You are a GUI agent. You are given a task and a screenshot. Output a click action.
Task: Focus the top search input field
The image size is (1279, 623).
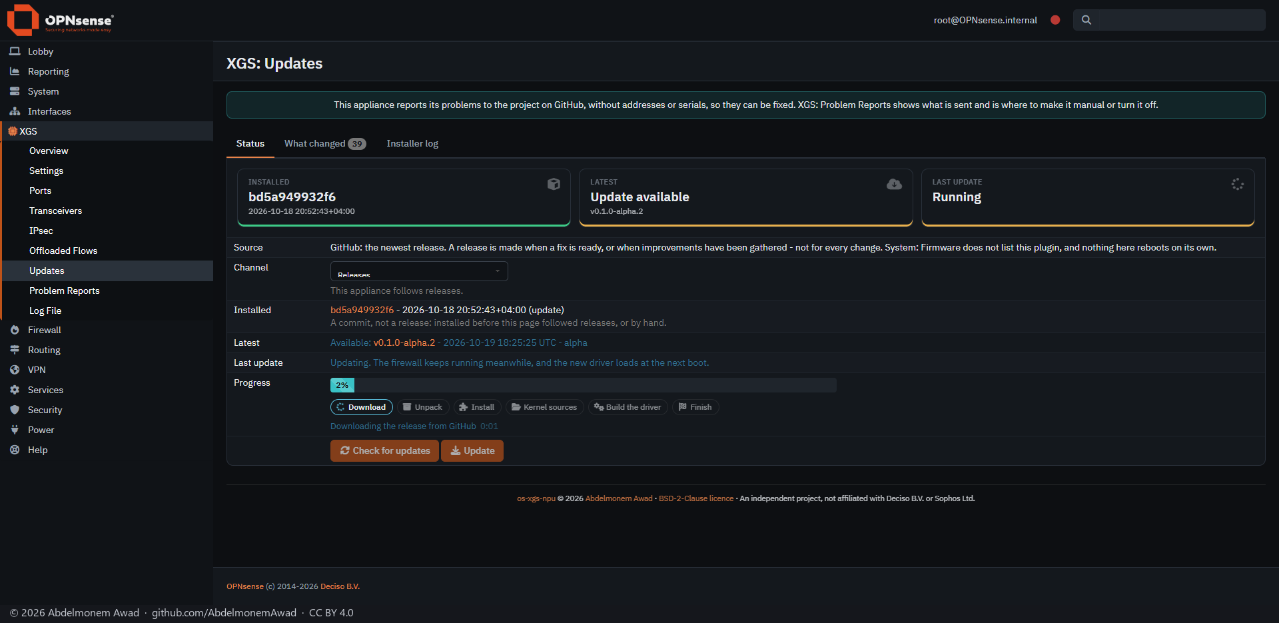[x=1169, y=20]
